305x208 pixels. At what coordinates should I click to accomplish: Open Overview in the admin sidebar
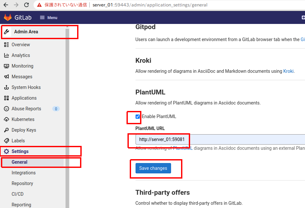click(x=21, y=45)
